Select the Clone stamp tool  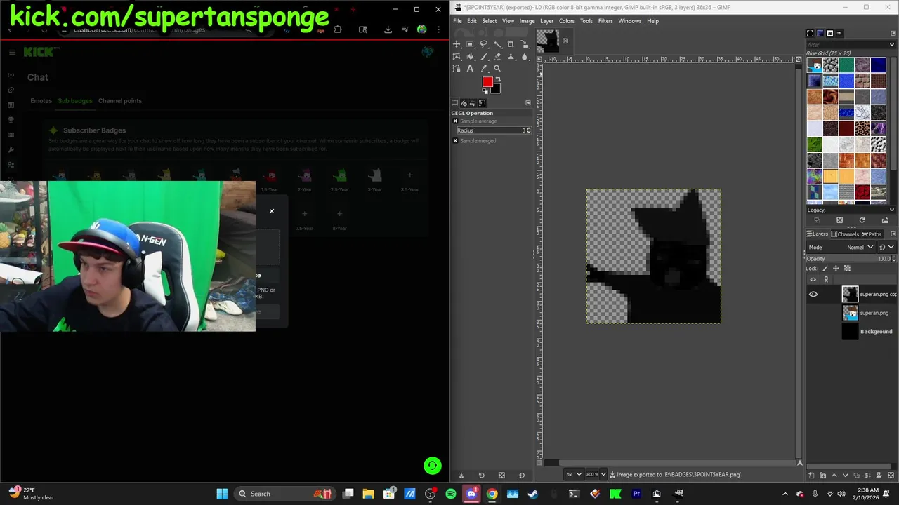click(x=511, y=56)
